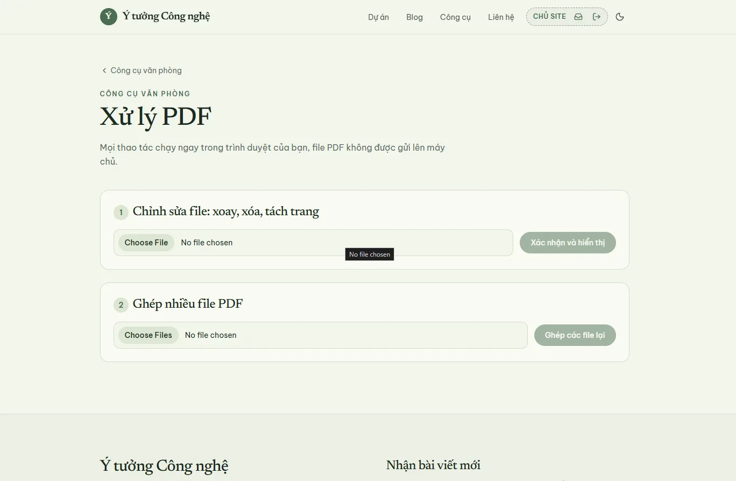Screen dimensions: 736x481
Task: Click the description paragraph starting Mọi thao tác
Action: click(272, 154)
